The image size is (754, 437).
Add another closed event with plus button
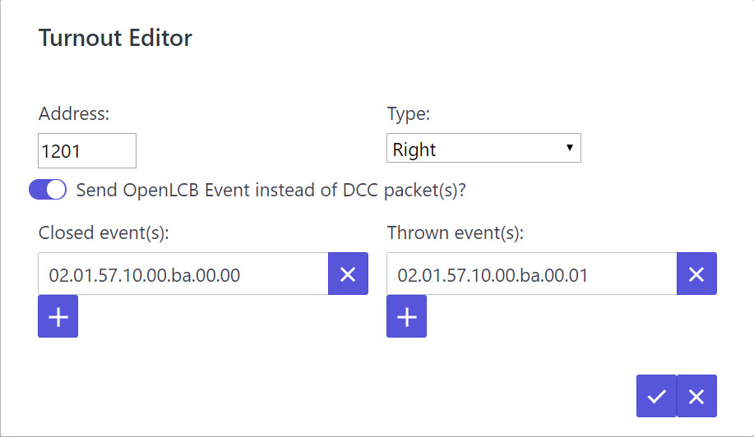(58, 316)
